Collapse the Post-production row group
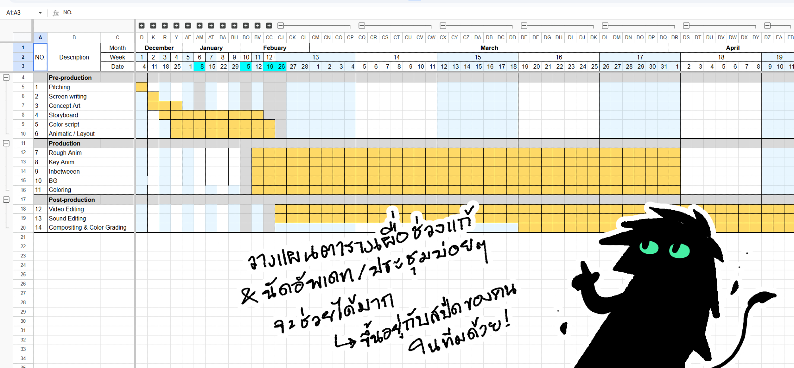This screenshot has height=368, width=794. click(6, 200)
